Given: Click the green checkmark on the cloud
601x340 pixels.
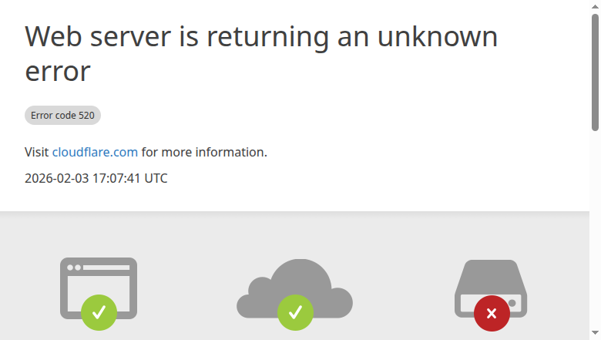Looking at the screenshot, I should coord(296,312).
